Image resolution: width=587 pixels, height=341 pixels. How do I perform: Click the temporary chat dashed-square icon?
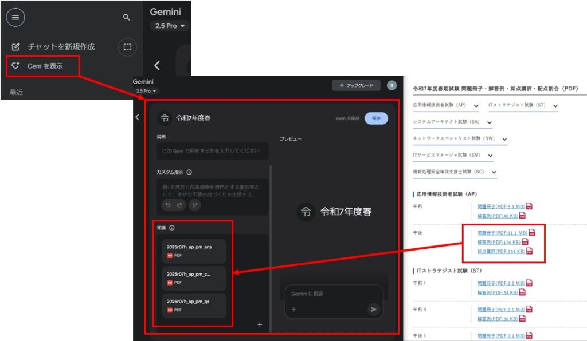(127, 47)
